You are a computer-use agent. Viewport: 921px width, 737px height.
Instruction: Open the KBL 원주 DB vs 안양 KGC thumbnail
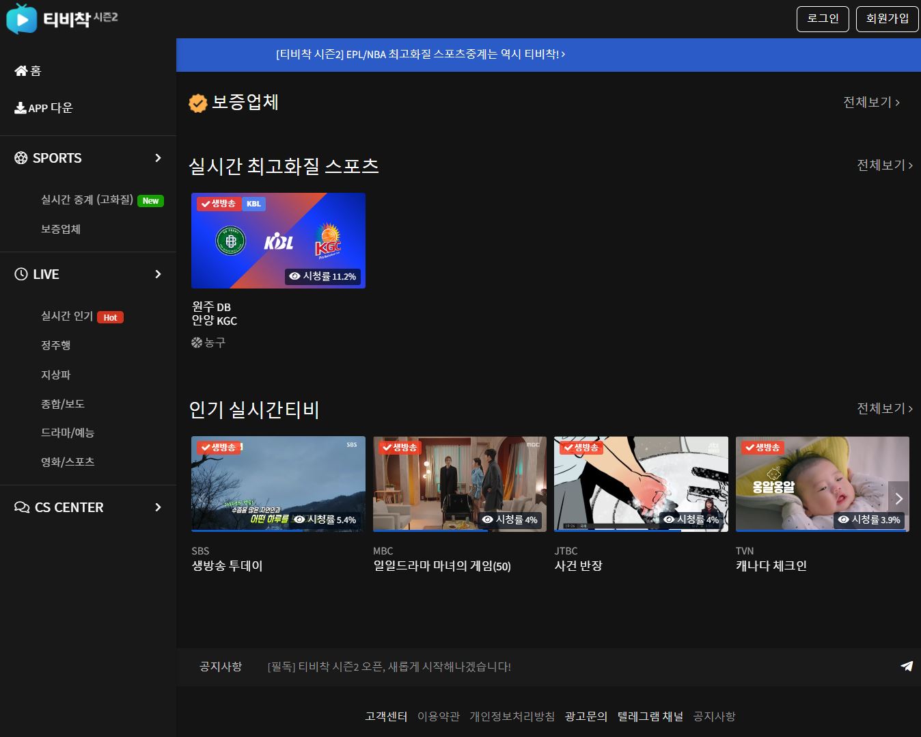[x=278, y=241]
